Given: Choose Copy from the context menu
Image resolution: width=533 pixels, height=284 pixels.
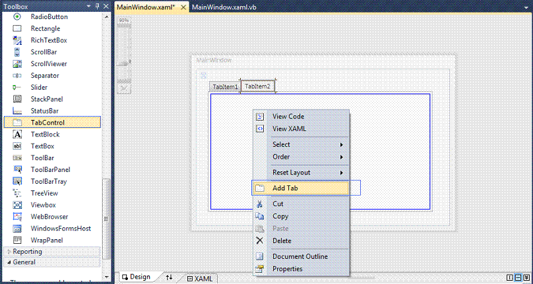Looking at the screenshot, I should pos(301,216).
